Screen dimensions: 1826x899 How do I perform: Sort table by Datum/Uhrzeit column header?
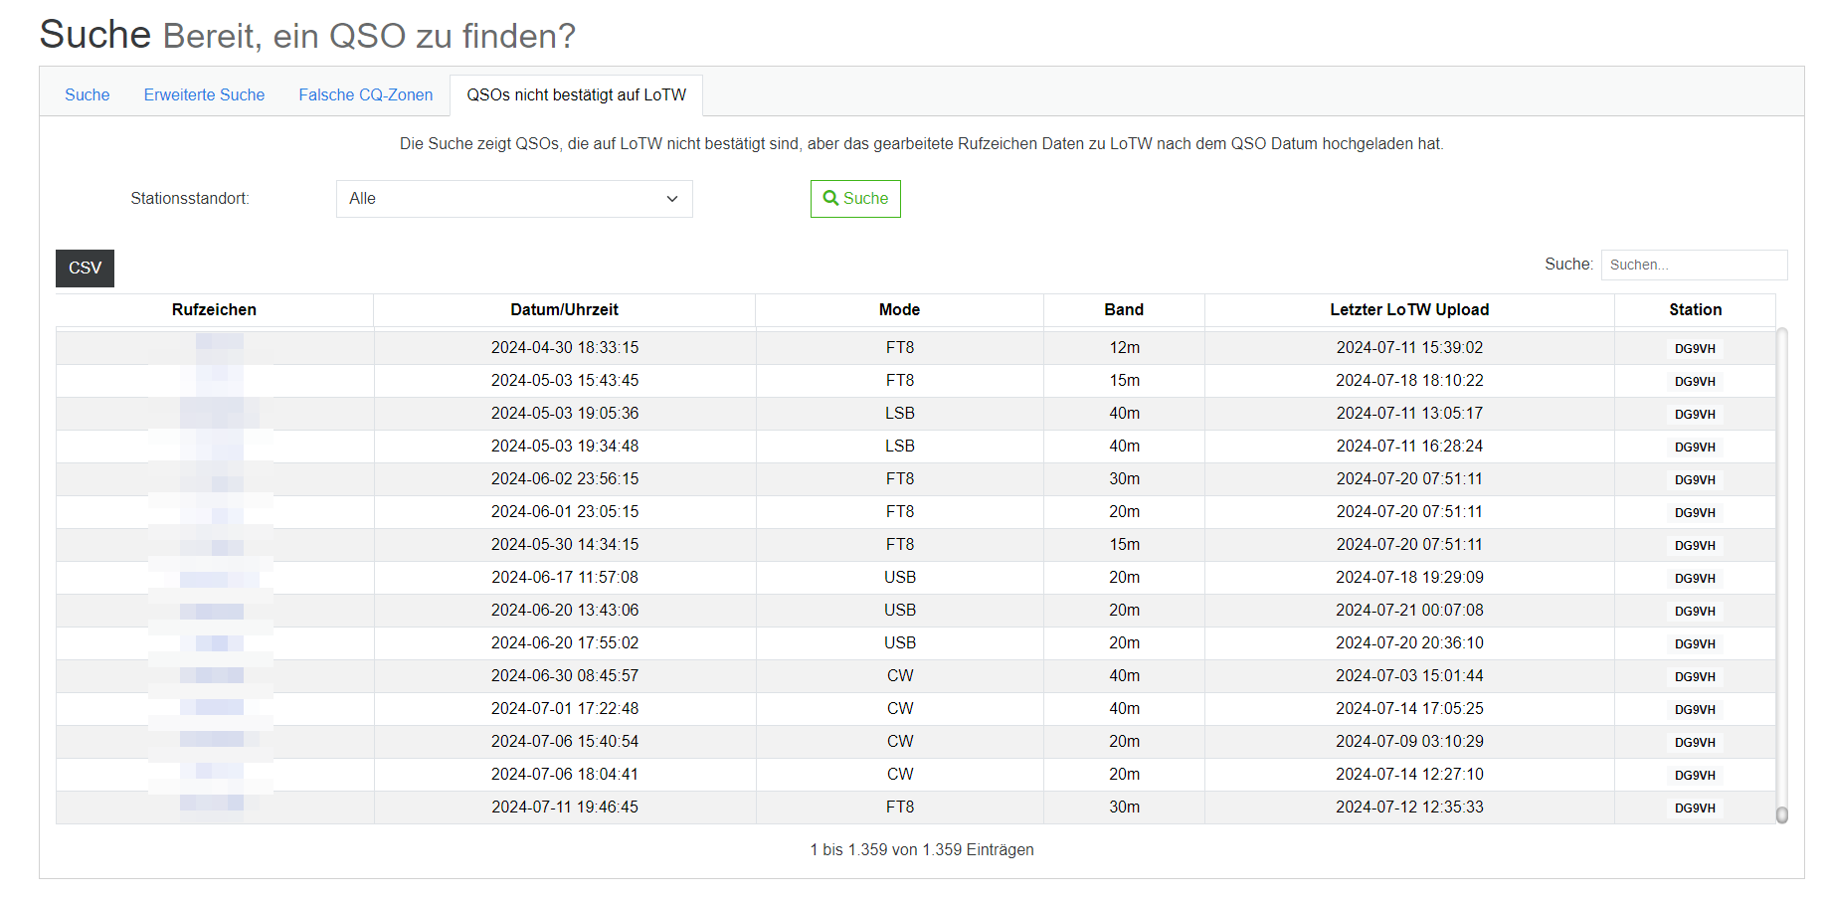pyautogui.click(x=564, y=310)
